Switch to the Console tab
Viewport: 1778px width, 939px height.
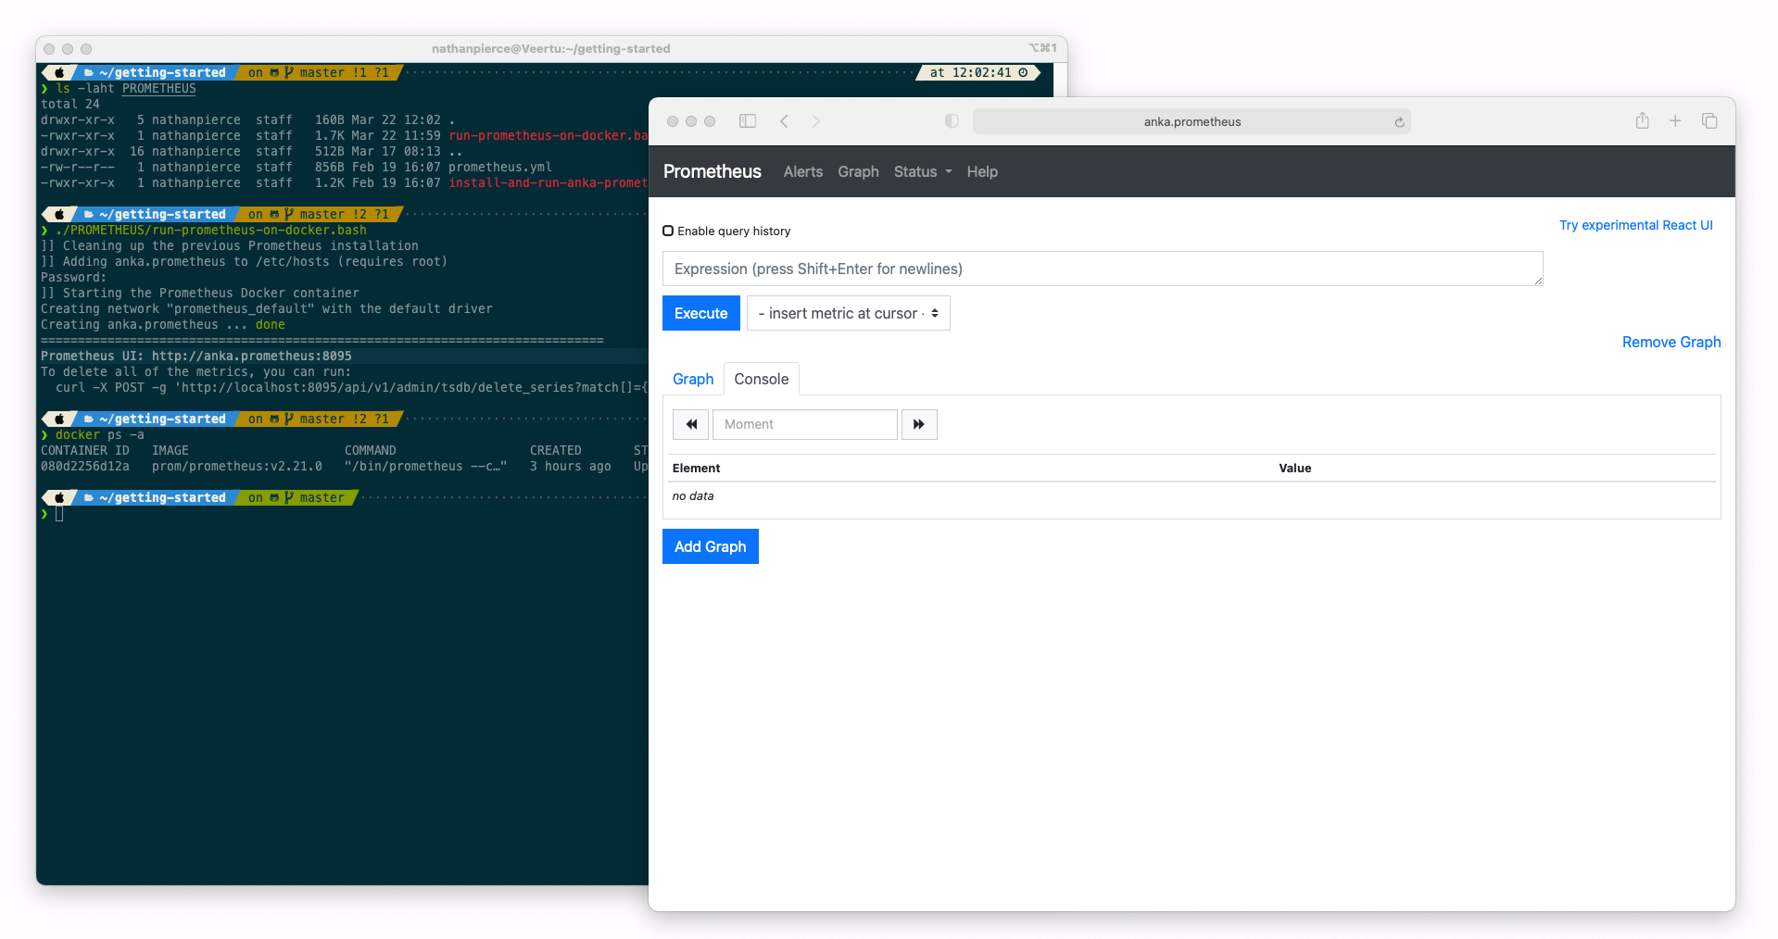(761, 379)
